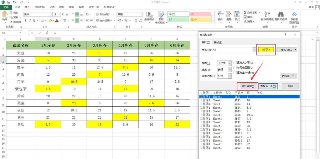Switch to the Replace (替换) dialog tab
The image size is (320, 159).
click(218, 42)
